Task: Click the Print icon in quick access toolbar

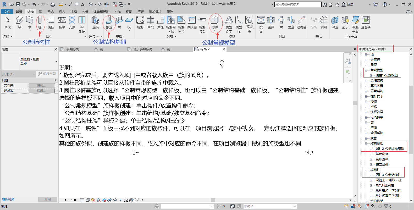Action: pos(53,4)
